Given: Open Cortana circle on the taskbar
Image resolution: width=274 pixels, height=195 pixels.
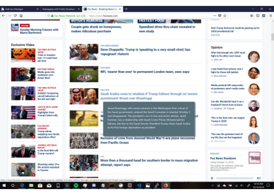Looking at the screenshot, I should click(x=13, y=186).
